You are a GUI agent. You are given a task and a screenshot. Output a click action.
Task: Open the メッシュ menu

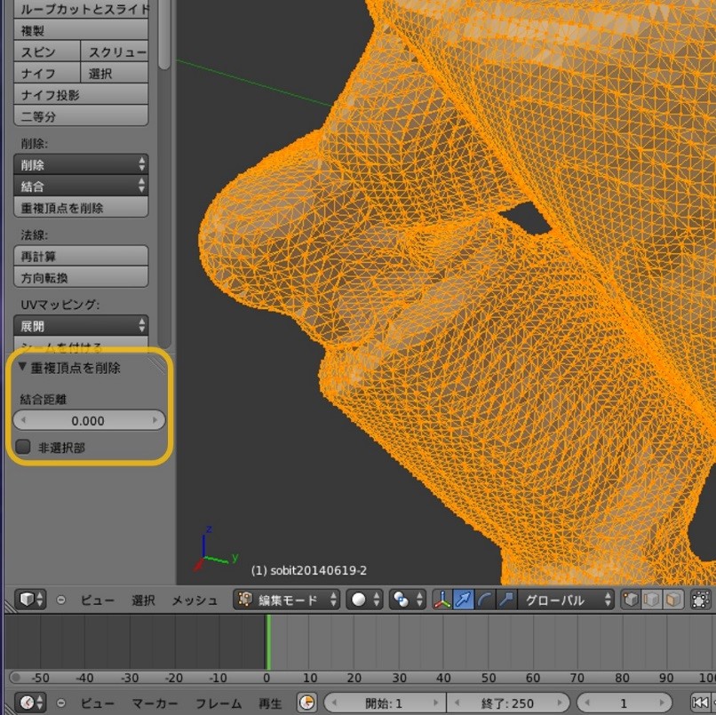point(195,600)
